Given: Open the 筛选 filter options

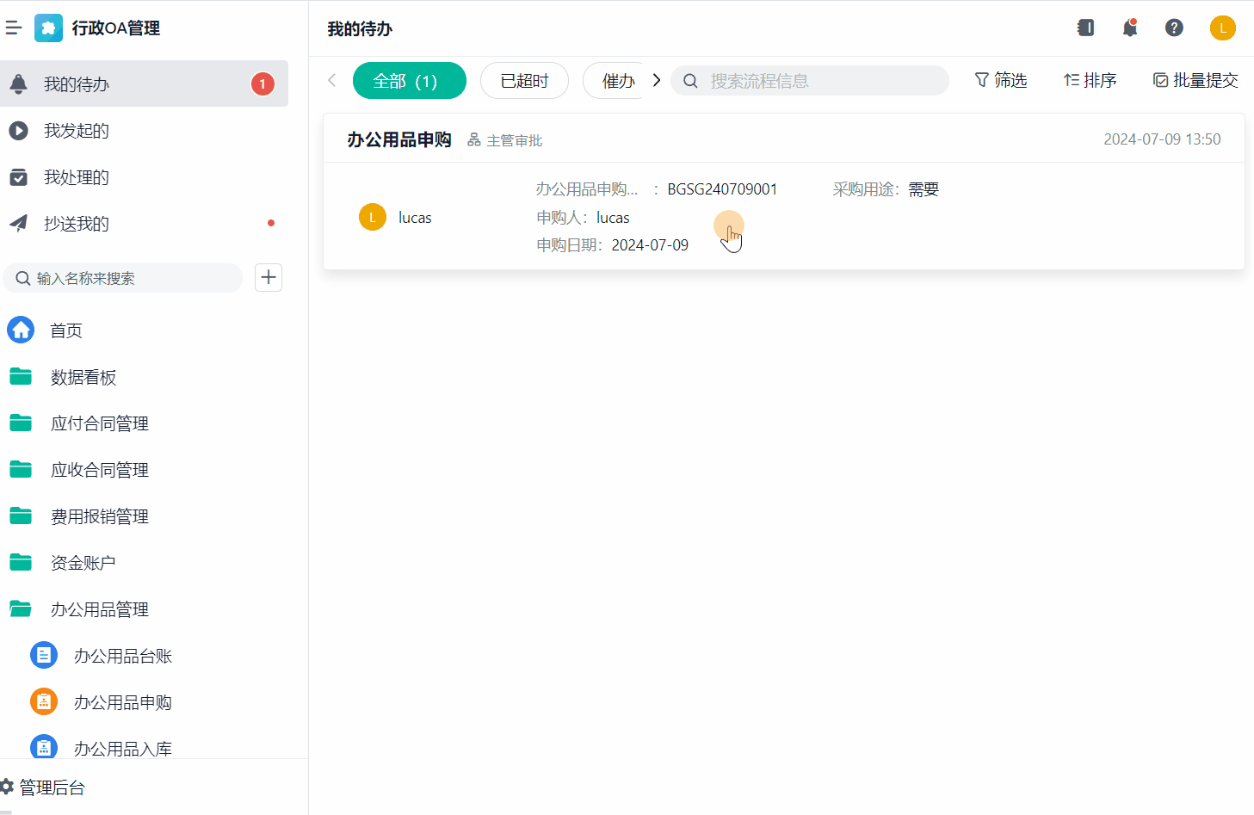Looking at the screenshot, I should point(1001,81).
